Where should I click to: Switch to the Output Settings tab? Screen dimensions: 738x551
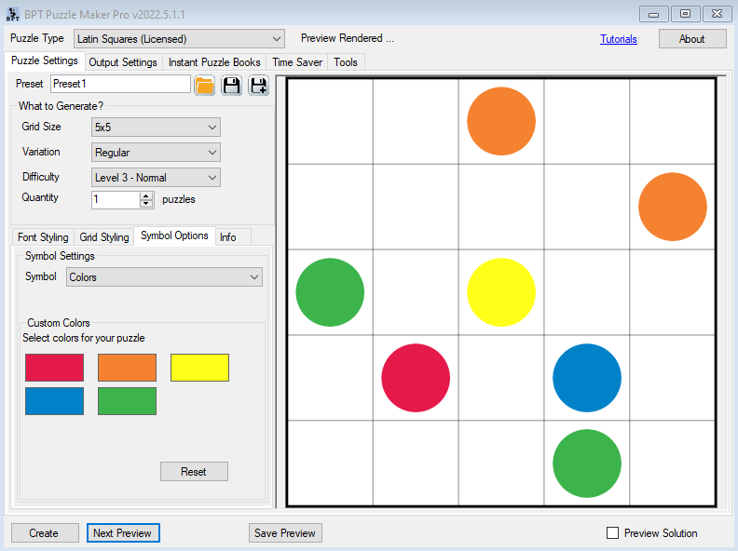pos(123,62)
